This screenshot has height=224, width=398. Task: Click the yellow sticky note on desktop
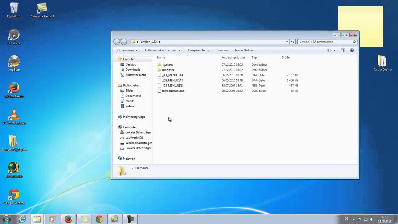(x=360, y=26)
